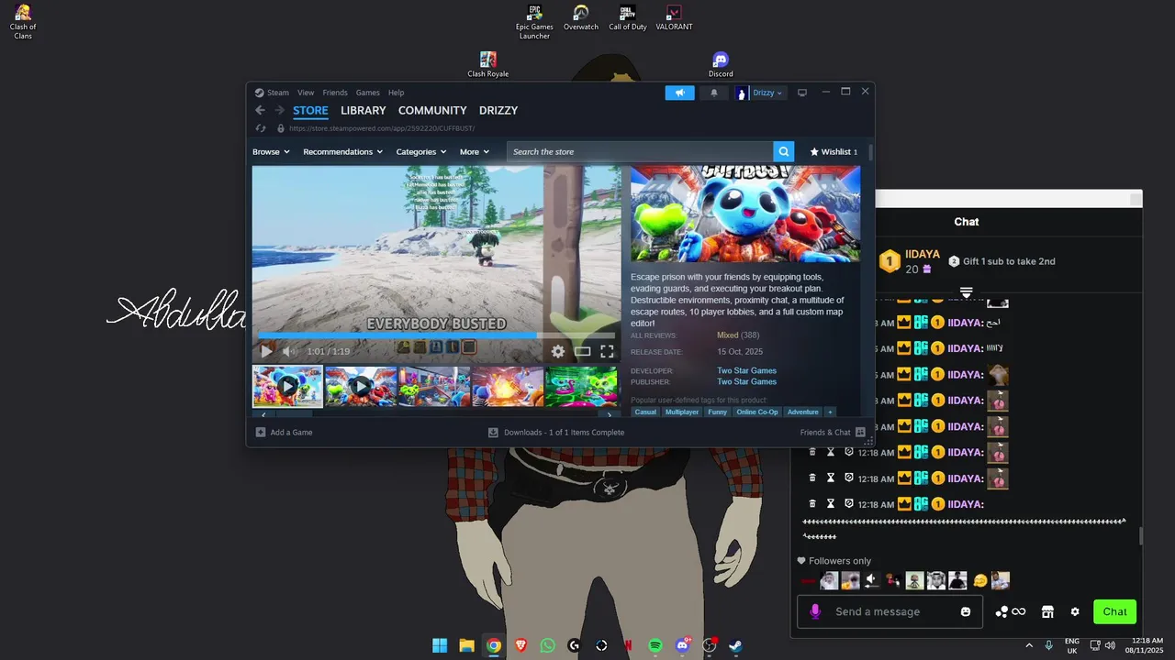Open Spotify from the taskbar
1175x660 pixels.
(655, 645)
